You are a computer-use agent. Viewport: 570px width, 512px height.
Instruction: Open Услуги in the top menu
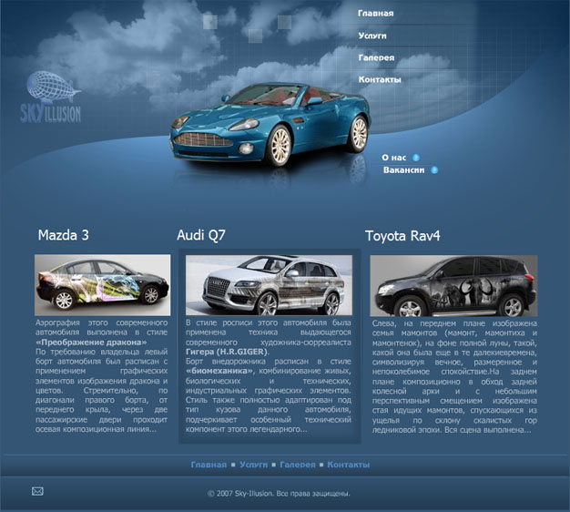click(x=372, y=36)
